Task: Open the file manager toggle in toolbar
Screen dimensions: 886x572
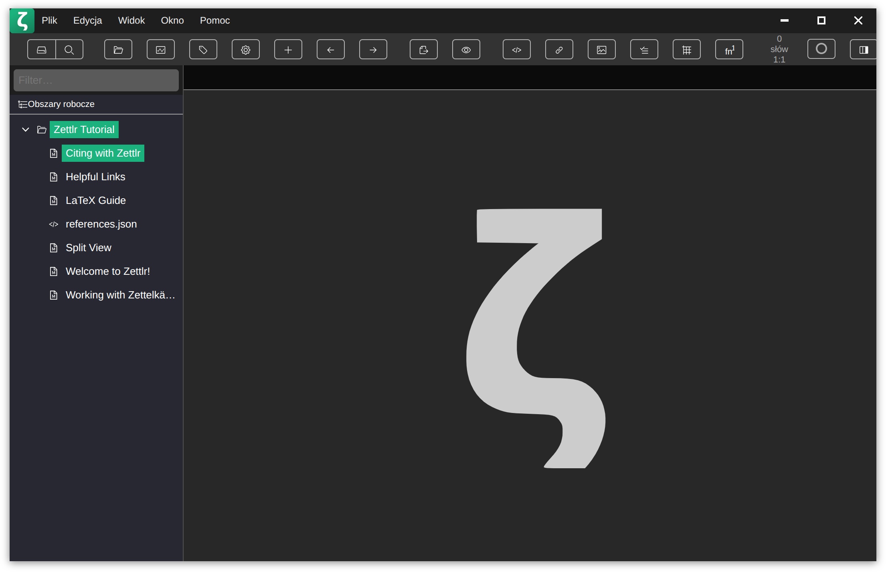Action: coord(42,50)
